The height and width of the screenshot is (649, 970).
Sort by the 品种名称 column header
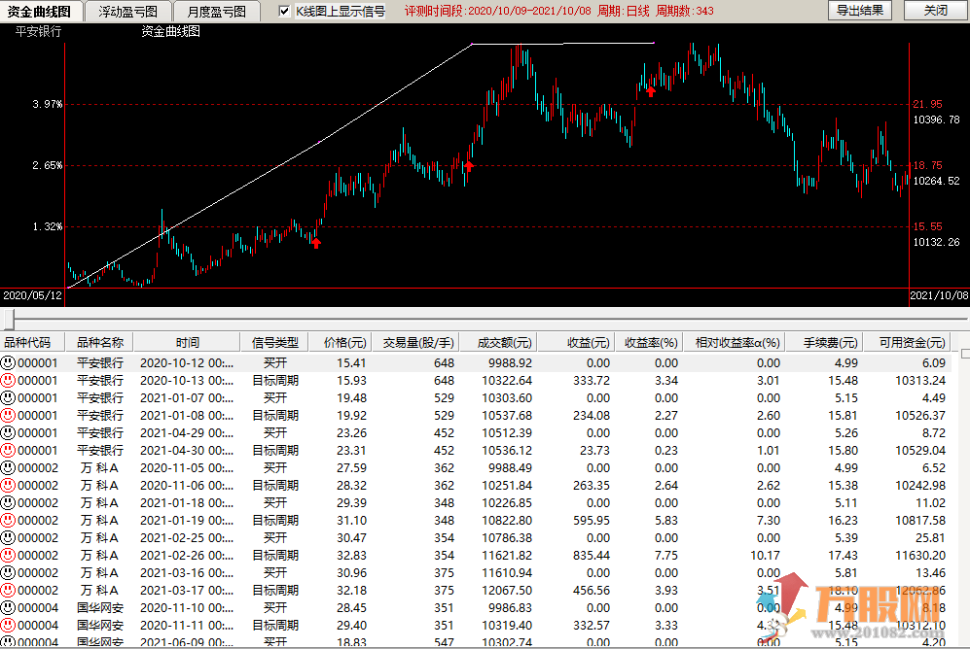pyautogui.click(x=99, y=342)
